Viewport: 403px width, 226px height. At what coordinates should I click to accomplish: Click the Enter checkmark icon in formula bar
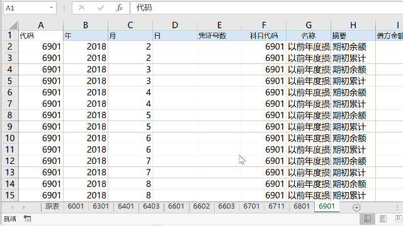pyautogui.click(x=101, y=8)
